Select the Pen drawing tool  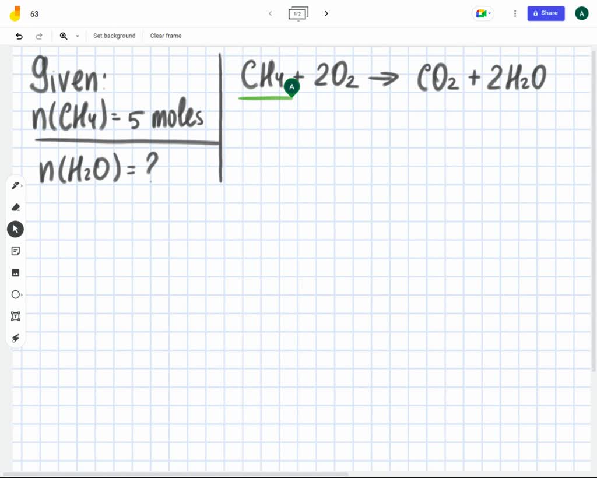tap(15, 185)
